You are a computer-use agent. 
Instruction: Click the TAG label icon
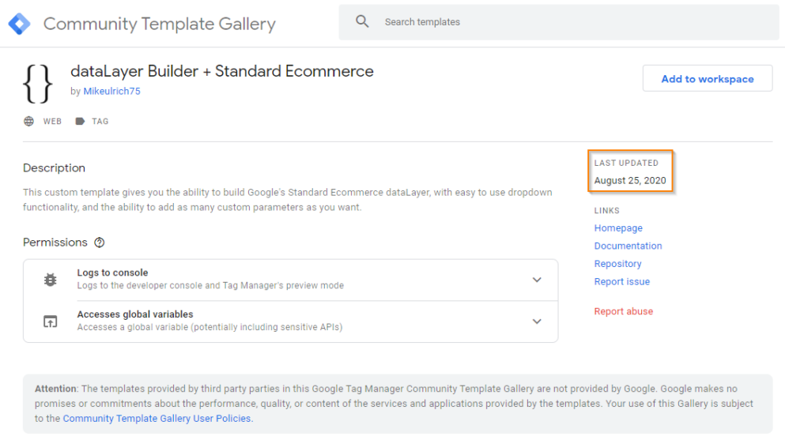tap(80, 122)
